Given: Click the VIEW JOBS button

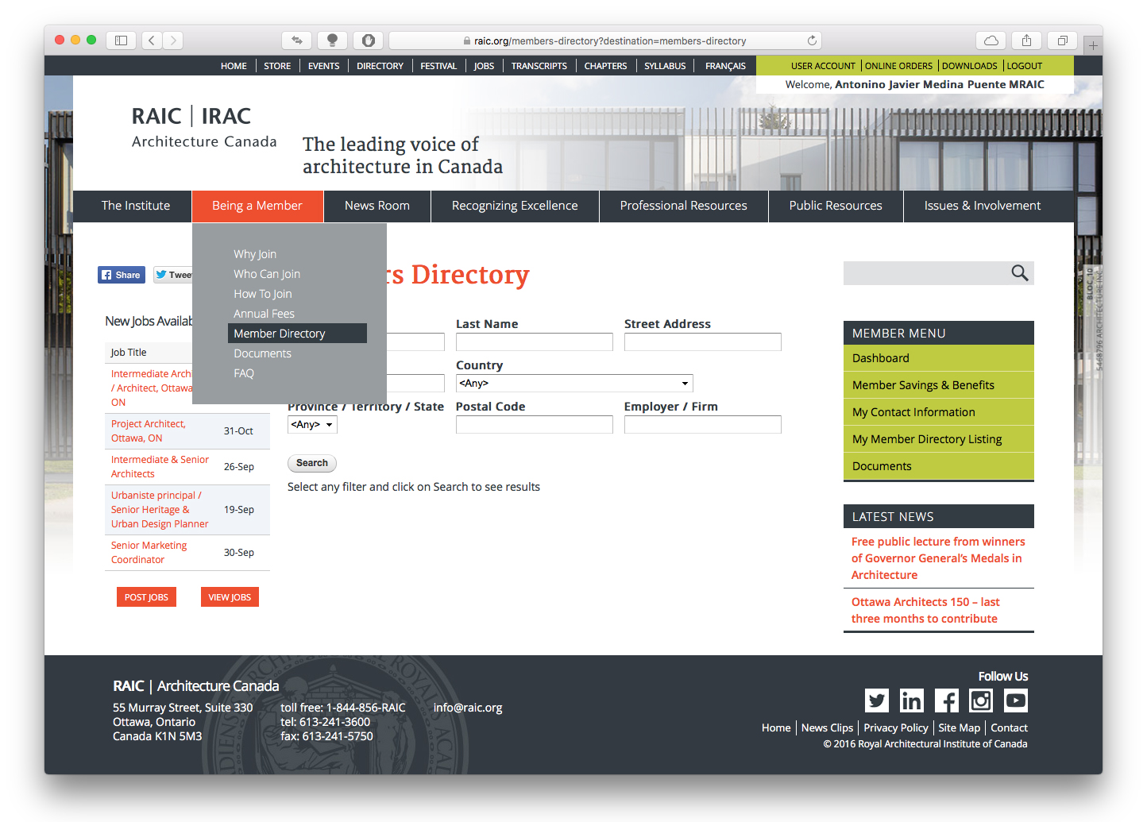Looking at the screenshot, I should tap(230, 597).
